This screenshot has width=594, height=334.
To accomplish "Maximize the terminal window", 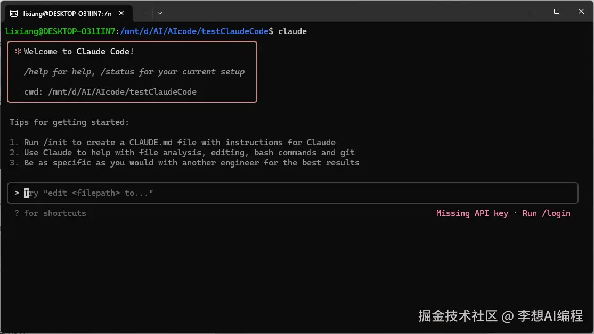I will pyautogui.click(x=557, y=11).
